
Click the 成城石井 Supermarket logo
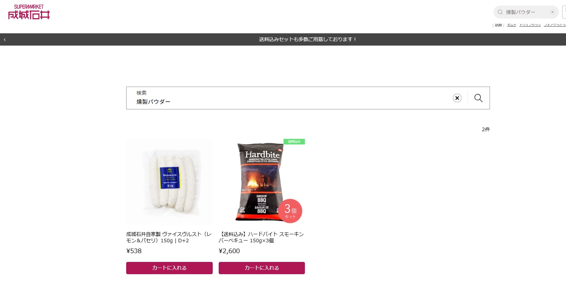coord(29,12)
